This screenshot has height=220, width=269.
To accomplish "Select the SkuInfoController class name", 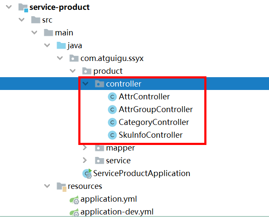I will 151,135.
